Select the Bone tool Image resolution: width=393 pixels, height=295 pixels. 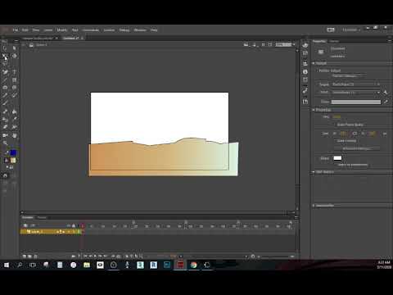point(5,111)
